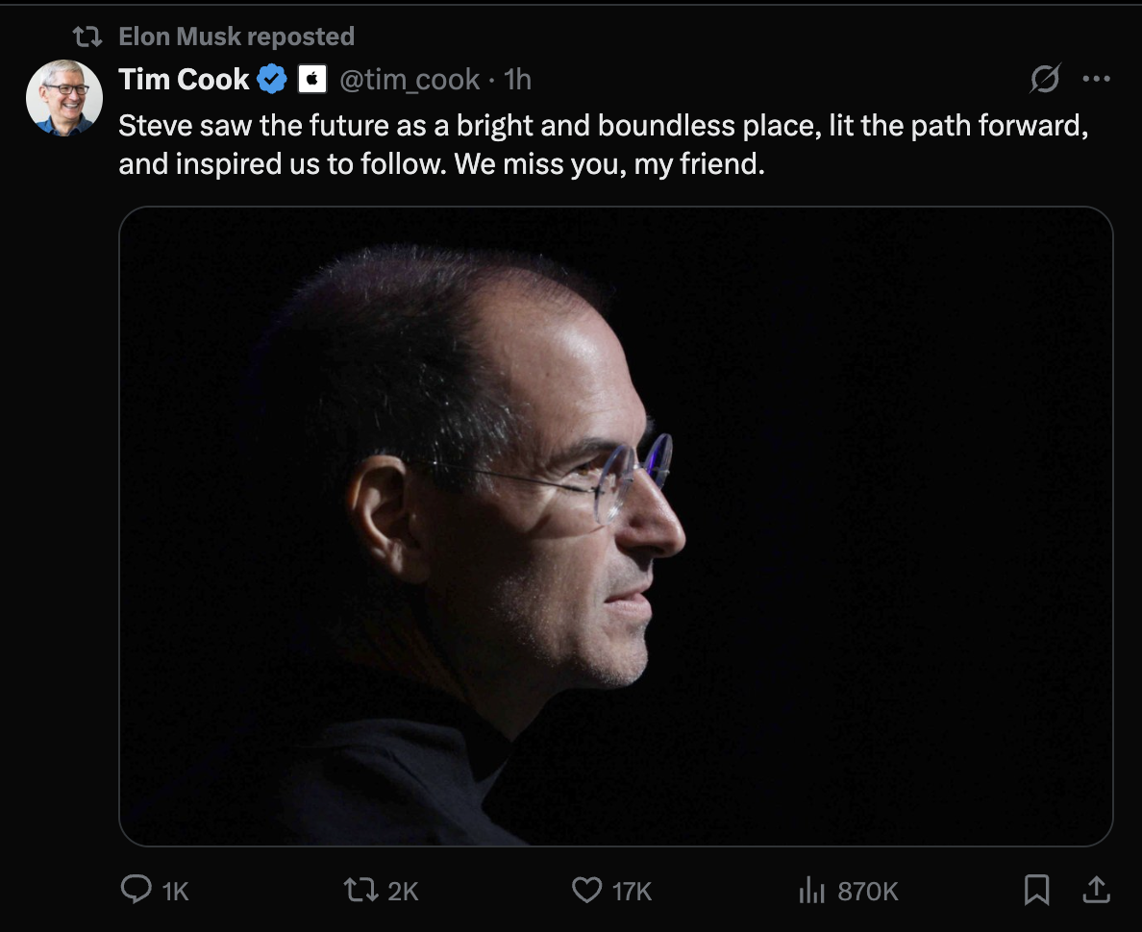Open Tim Cook's profile via his name
The width and height of the screenshot is (1142, 932).
click(x=184, y=79)
